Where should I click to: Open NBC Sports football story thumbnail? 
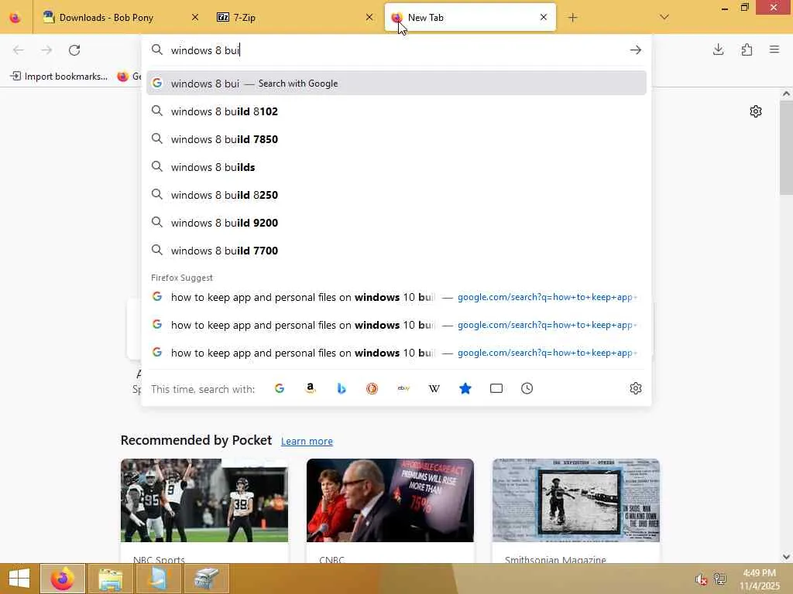coord(204,500)
